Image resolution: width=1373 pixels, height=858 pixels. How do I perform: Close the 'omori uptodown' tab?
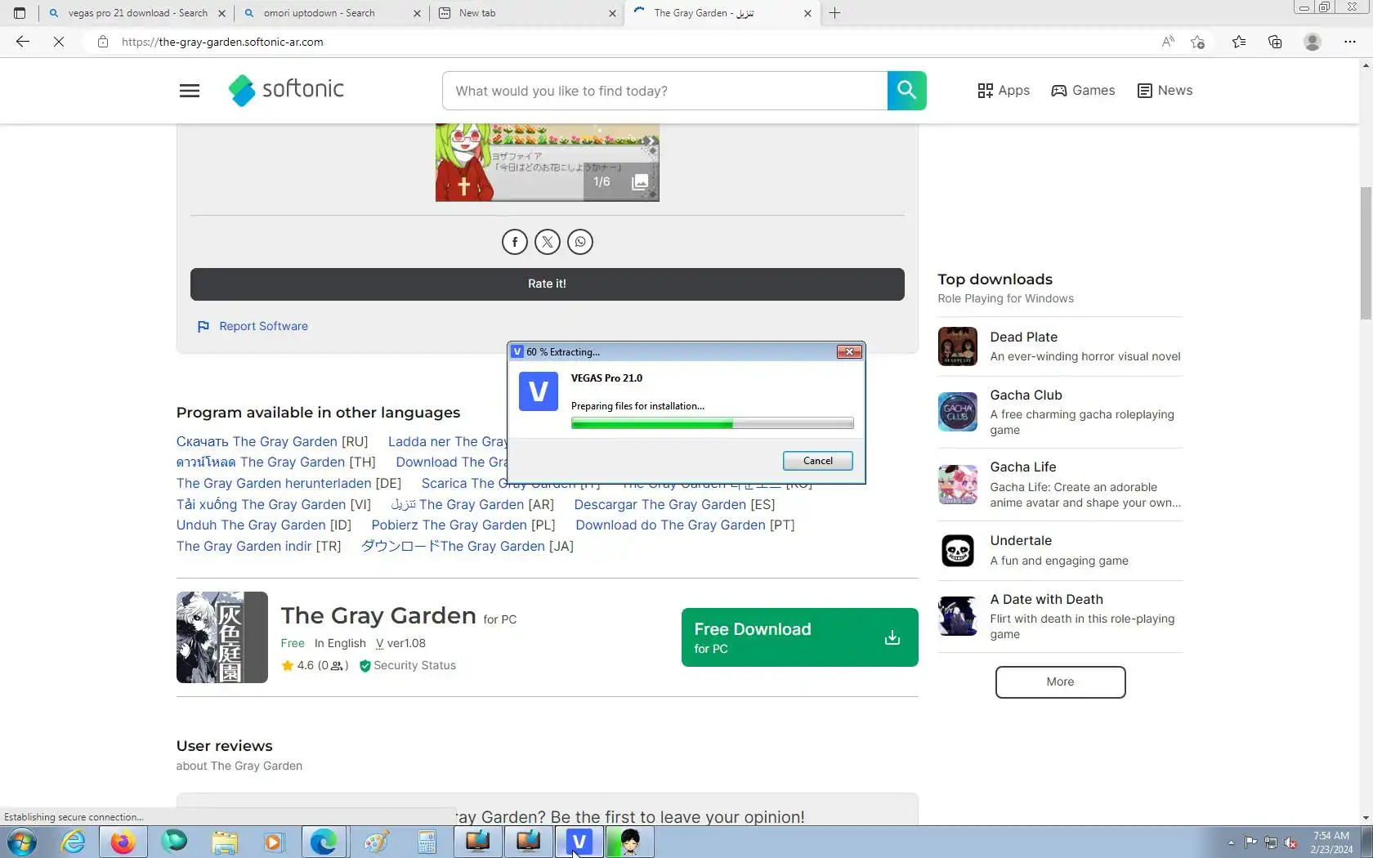point(417,13)
